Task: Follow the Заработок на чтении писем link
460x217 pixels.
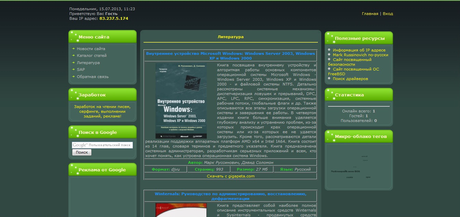Action: coord(102,111)
